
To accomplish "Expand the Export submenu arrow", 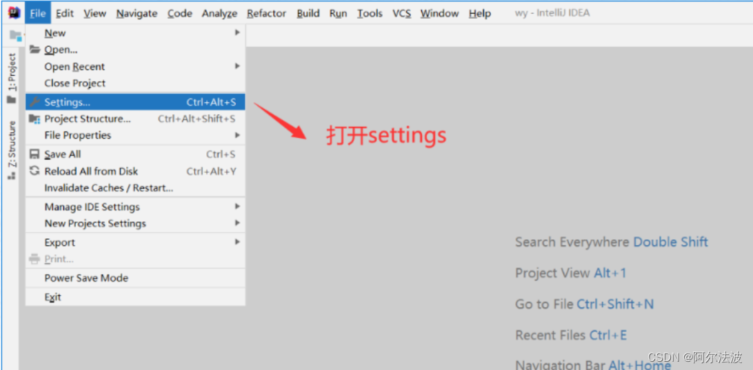I will [237, 242].
